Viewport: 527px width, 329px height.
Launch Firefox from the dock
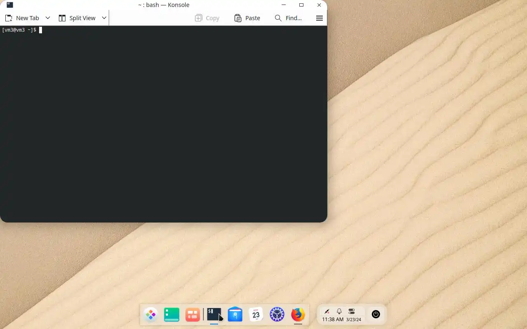tap(298, 315)
